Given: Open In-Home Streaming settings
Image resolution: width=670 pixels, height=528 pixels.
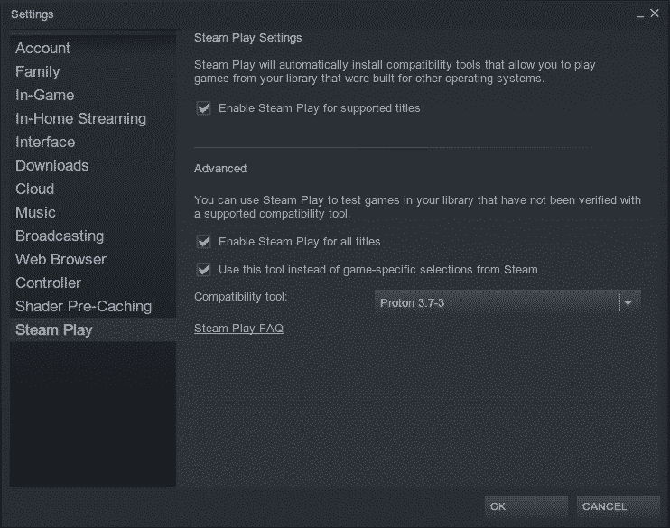Looking at the screenshot, I should [80, 118].
